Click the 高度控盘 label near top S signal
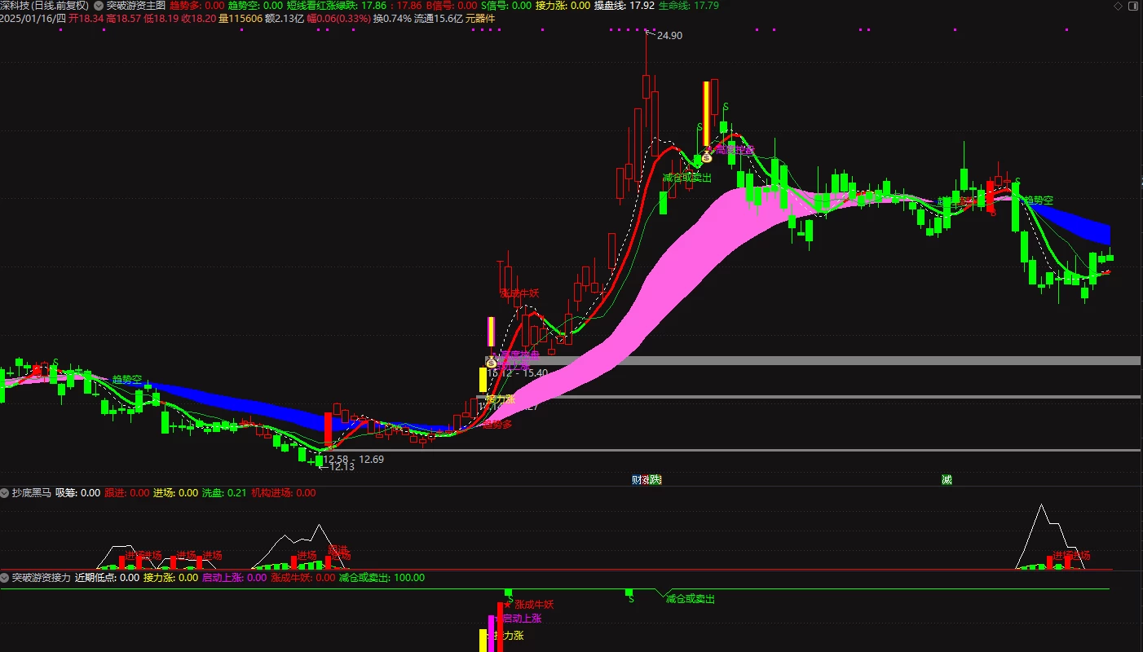 pos(735,150)
